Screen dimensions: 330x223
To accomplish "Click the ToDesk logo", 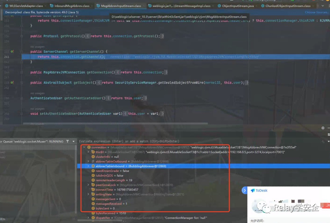I will click(259, 190).
